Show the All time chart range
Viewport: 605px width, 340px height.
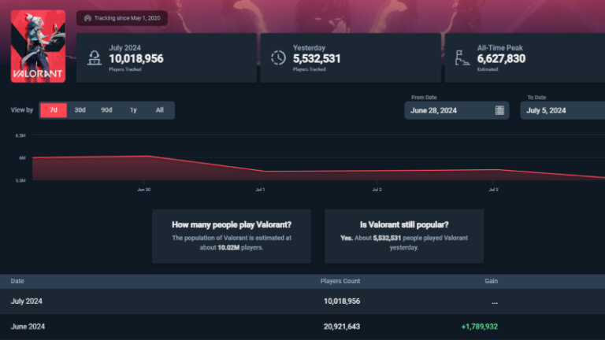[x=159, y=110]
